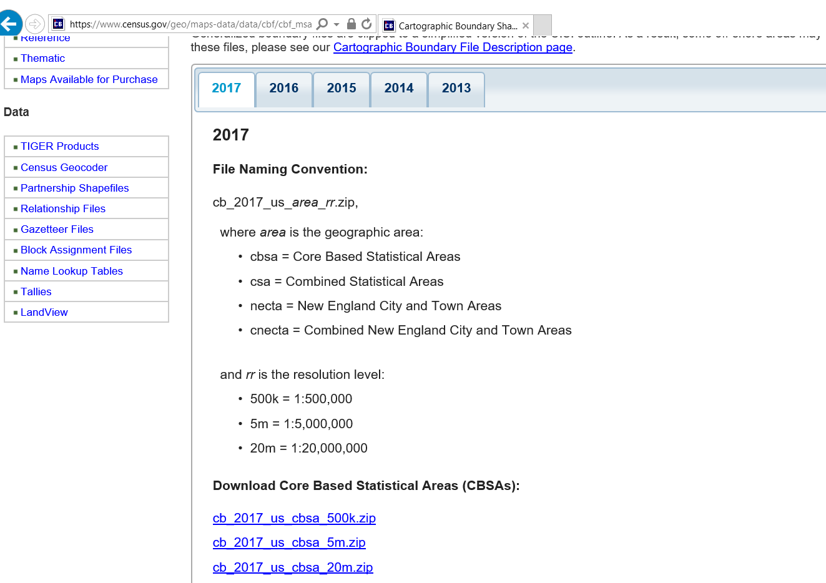Click 'cb_2017_us_area_rr.zip,' naming pattern text
Viewport: 826px width, 583px height.
(x=285, y=202)
